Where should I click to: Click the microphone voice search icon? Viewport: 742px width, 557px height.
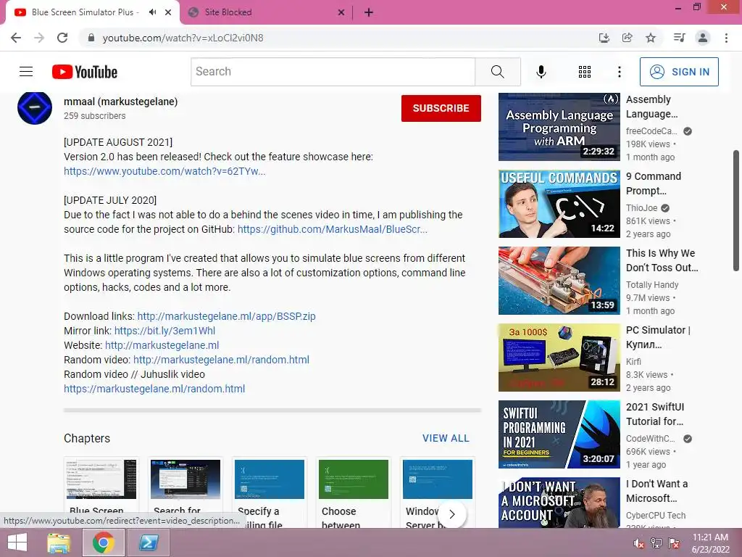(x=541, y=72)
